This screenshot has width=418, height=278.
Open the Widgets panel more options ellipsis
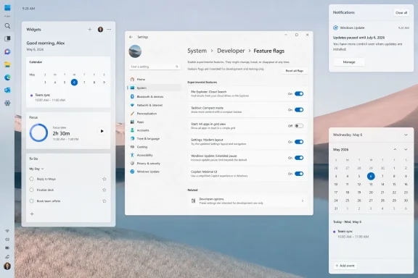tap(109, 29)
